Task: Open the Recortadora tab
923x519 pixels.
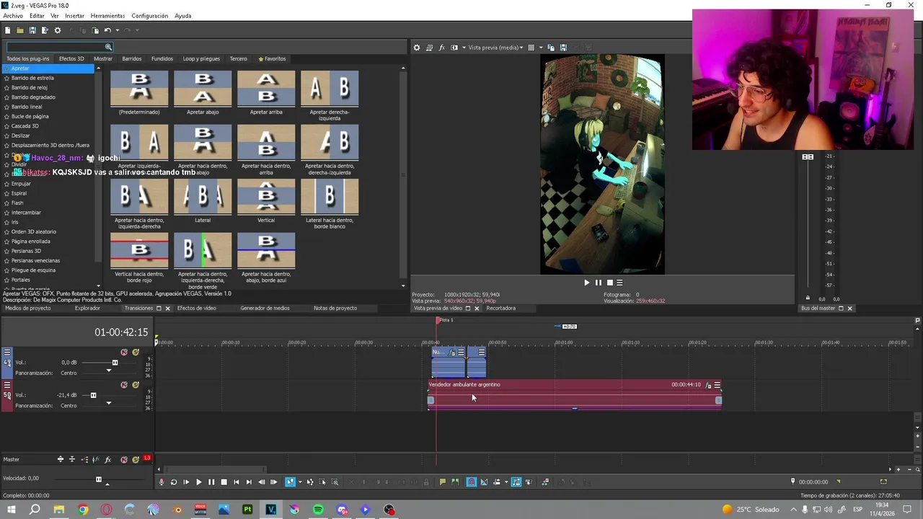Action: [500, 308]
